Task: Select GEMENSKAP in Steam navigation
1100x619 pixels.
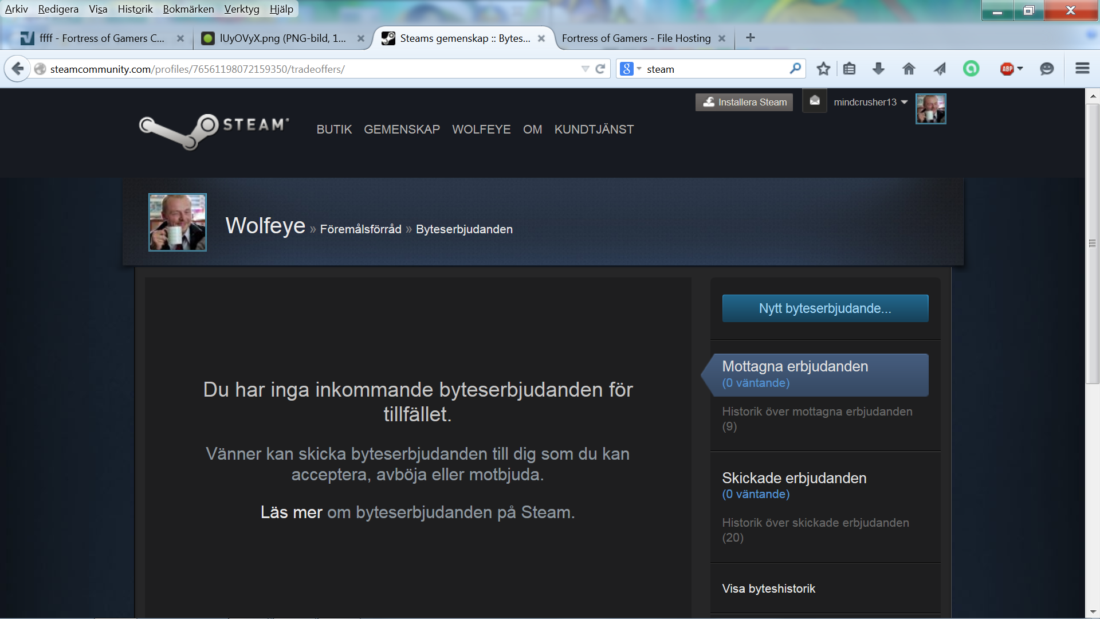Action: pos(402,130)
